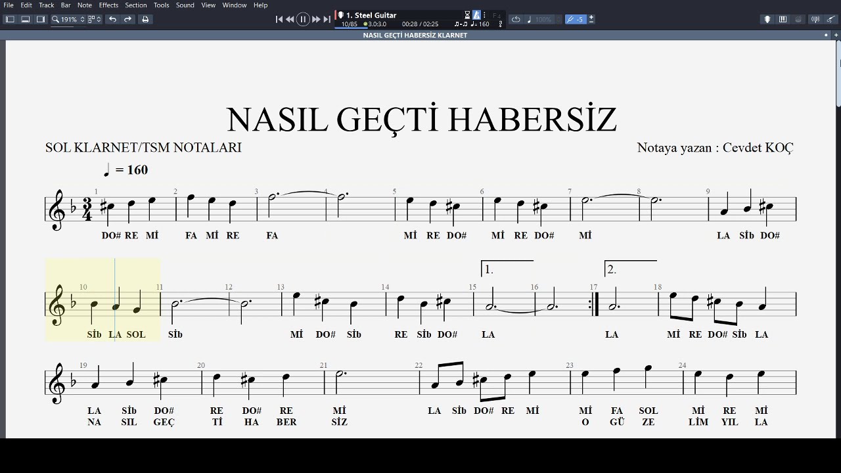The width and height of the screenshot is (841, 473).
Task: Open the View menu
Action: pyautogui.click(x=208, y=5)
